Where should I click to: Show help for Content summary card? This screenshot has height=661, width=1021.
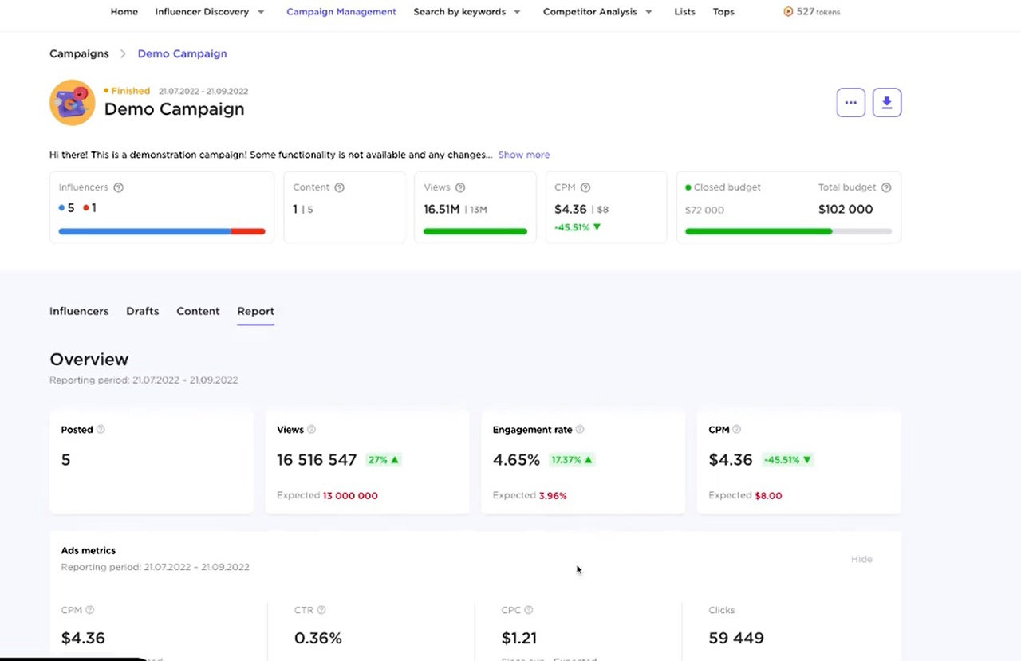[339, 187]
